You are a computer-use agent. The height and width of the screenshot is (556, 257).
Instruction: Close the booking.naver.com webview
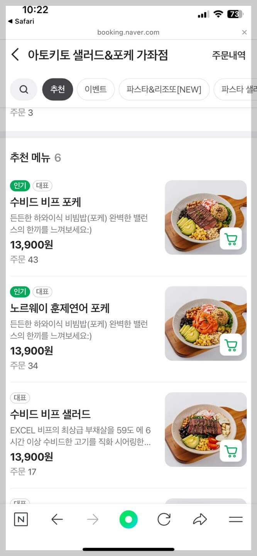tap(244, 32)
